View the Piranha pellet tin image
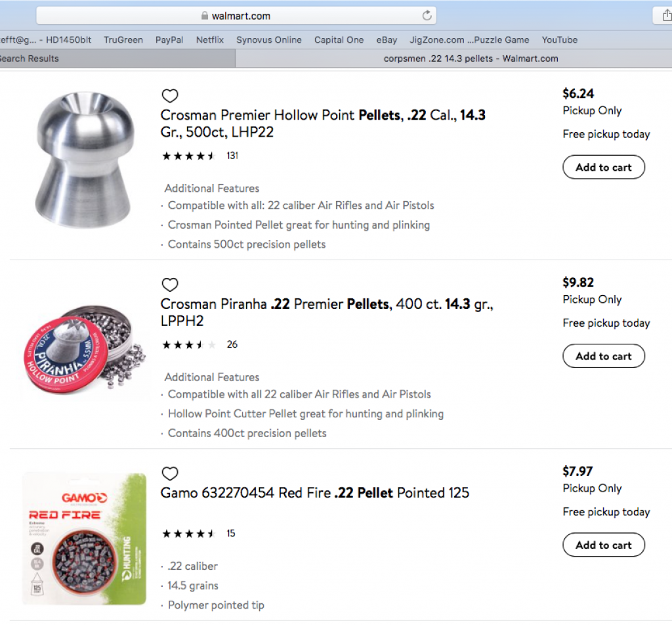The height and width of the screenshot is (625, 672). coord(85,349)
